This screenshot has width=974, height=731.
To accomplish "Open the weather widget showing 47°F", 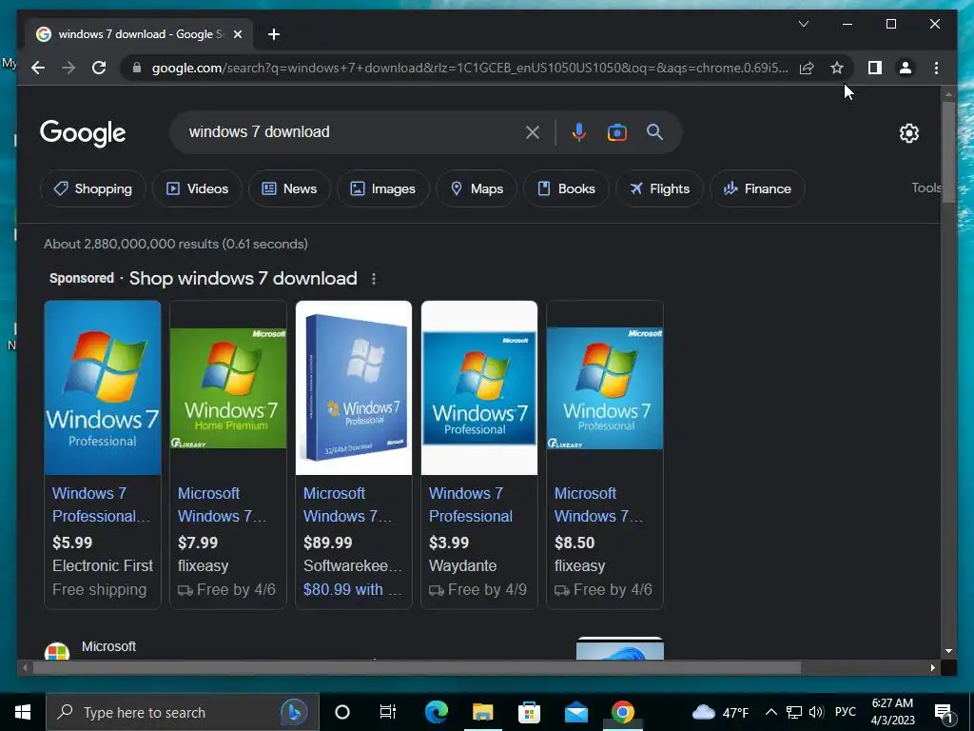I will point(721,712).
